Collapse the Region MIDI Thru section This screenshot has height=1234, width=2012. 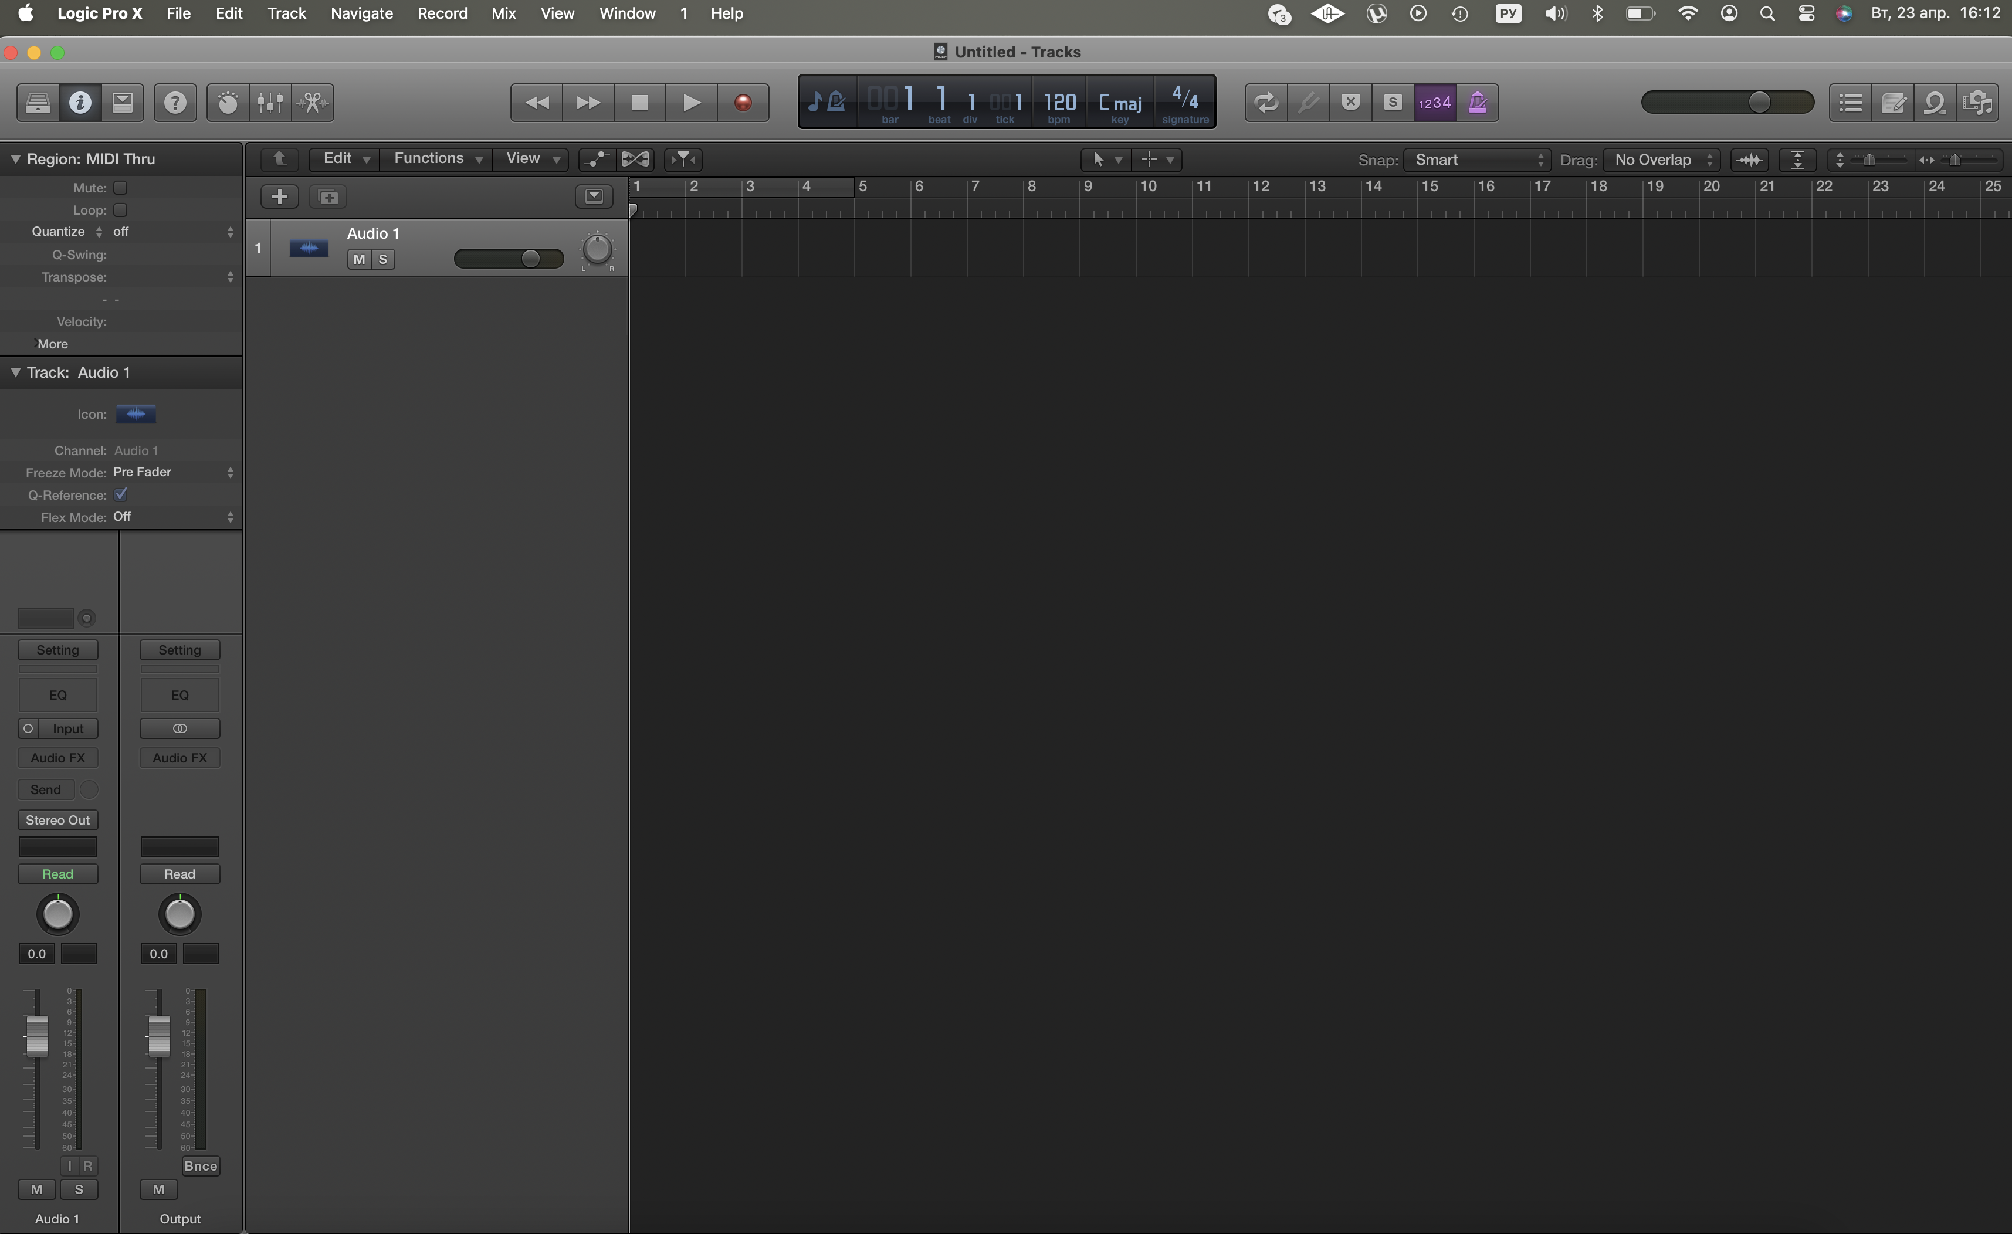(x=15, y=160)
